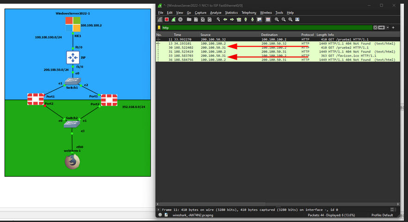Screen dimensions: 408x222
Task: Click Profile: Default in status bar
Action: 382,215
